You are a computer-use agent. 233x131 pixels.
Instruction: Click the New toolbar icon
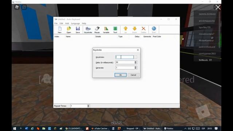pyautogui.click(x=60, y=30)
